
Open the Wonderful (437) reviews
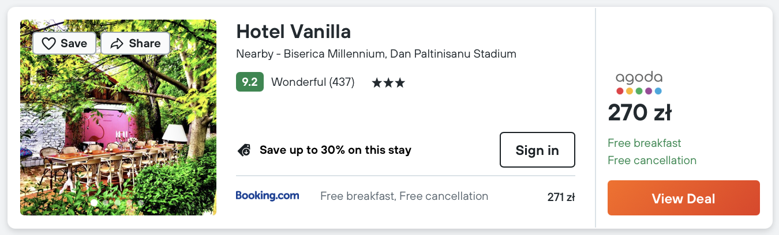coord(312,82)
